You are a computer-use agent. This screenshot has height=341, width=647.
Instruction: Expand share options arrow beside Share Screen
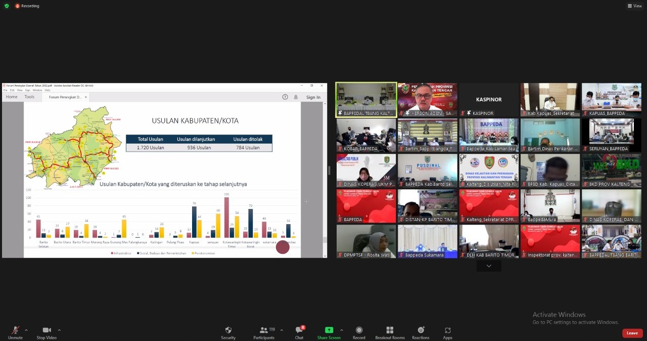(x=342, y=330)
